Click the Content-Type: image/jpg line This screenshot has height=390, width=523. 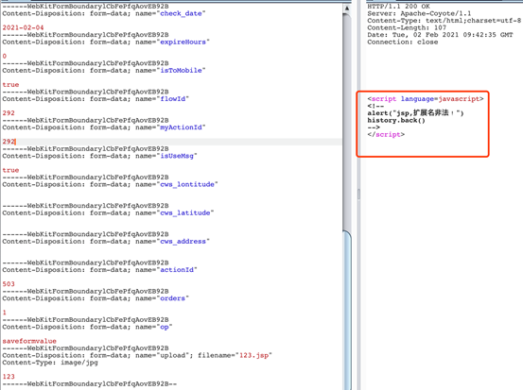click(x=50, y=363)
